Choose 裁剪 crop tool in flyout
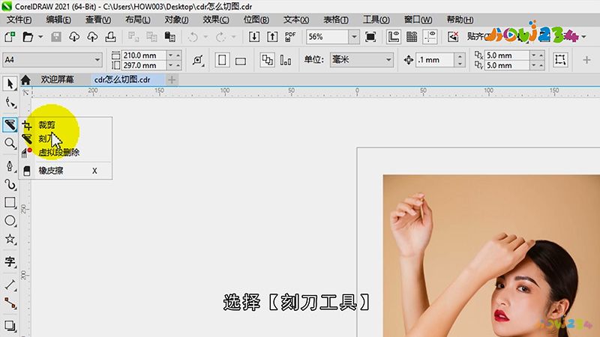Viewport: 600px width, 337px height. tap(66, 125)
